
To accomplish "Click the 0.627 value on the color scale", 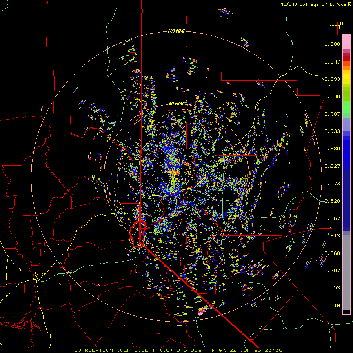I will coord(332,166).
